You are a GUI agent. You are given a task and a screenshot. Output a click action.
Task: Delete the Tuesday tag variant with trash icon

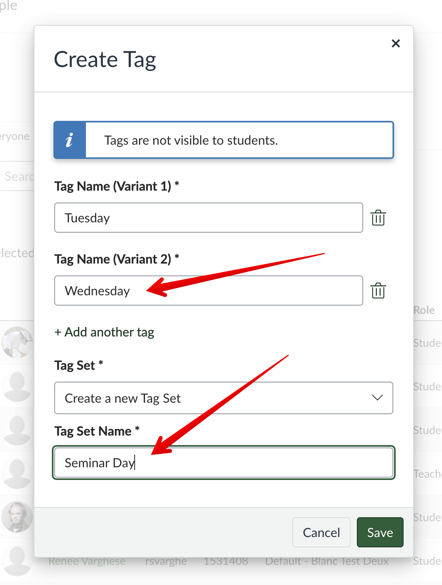pyautogui.click(x=378, y=218)
